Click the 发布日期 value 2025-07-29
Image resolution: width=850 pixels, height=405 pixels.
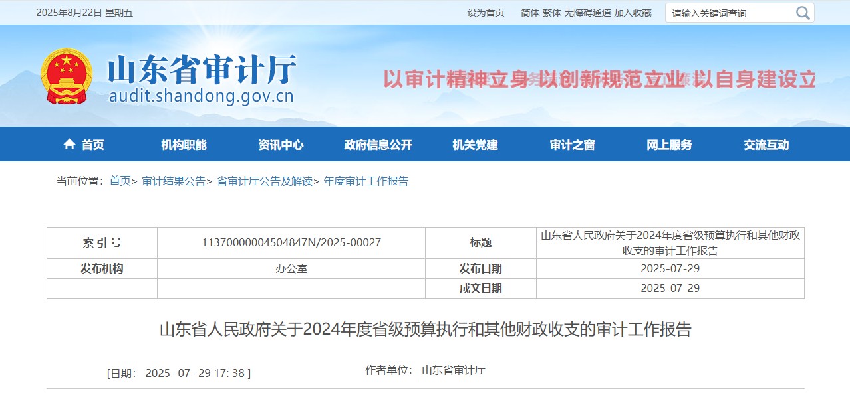[670, 269]
